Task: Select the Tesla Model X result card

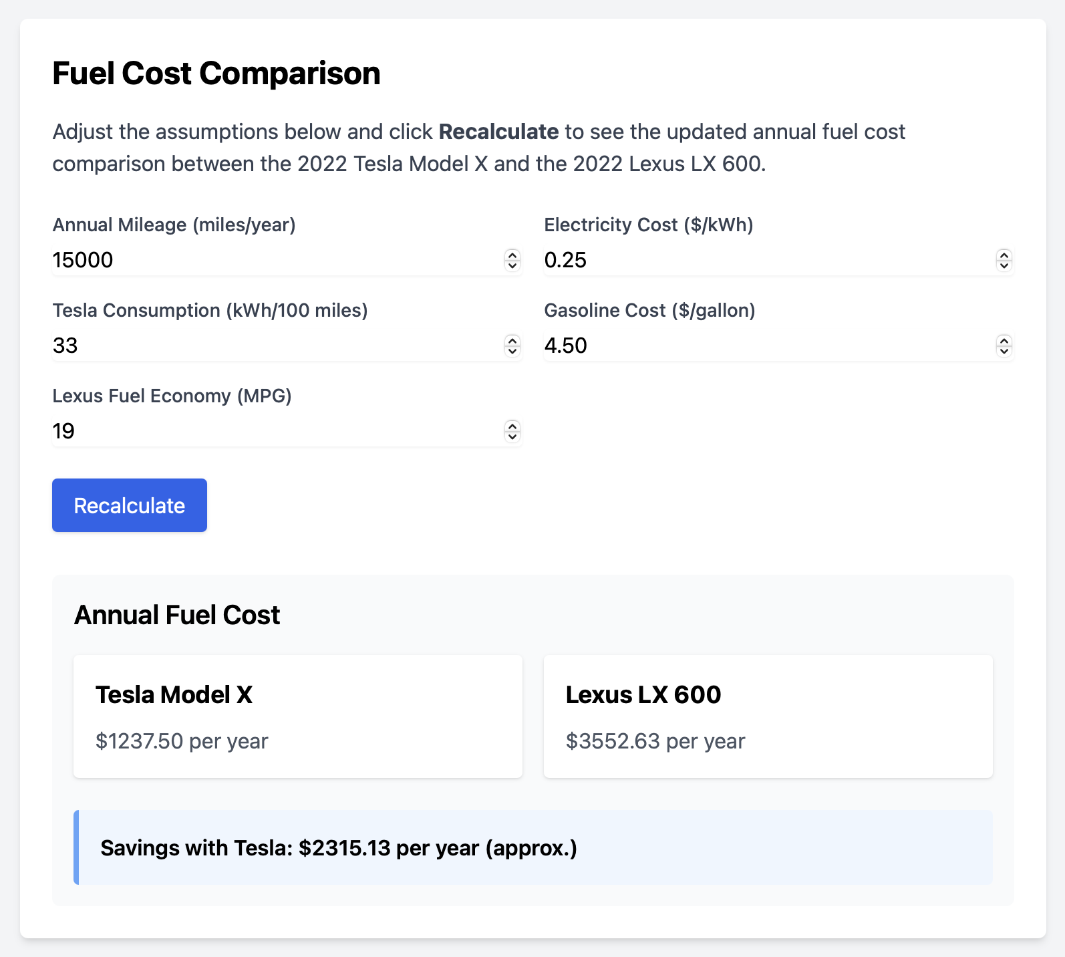Action: click(297, 716)
